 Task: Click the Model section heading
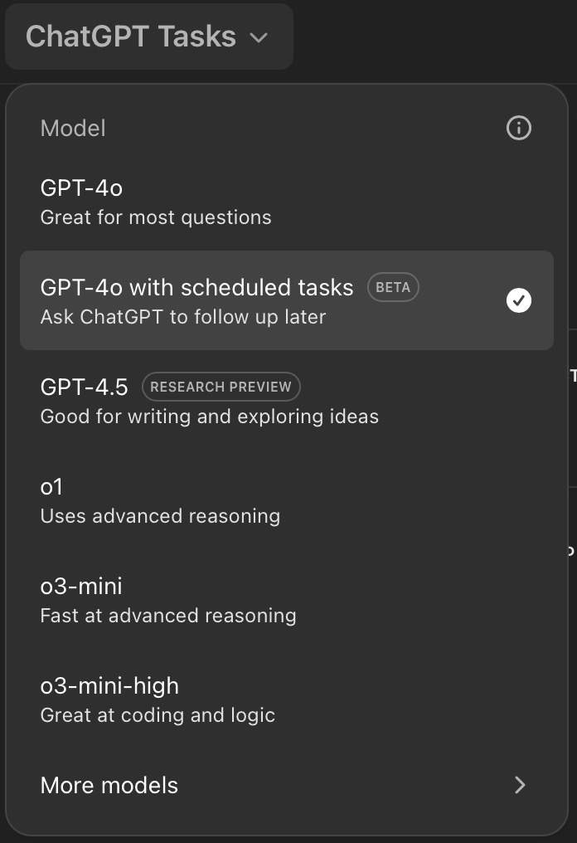coord(73,129)
